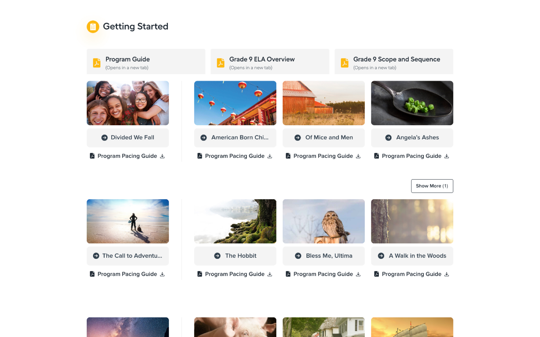Select the mossy tree roots thumbnail
Screen dimensions: 540x337
(235, 221)
